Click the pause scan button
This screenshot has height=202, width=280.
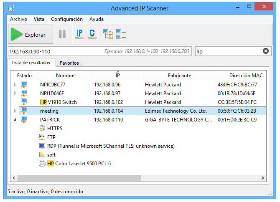(62, 34)
